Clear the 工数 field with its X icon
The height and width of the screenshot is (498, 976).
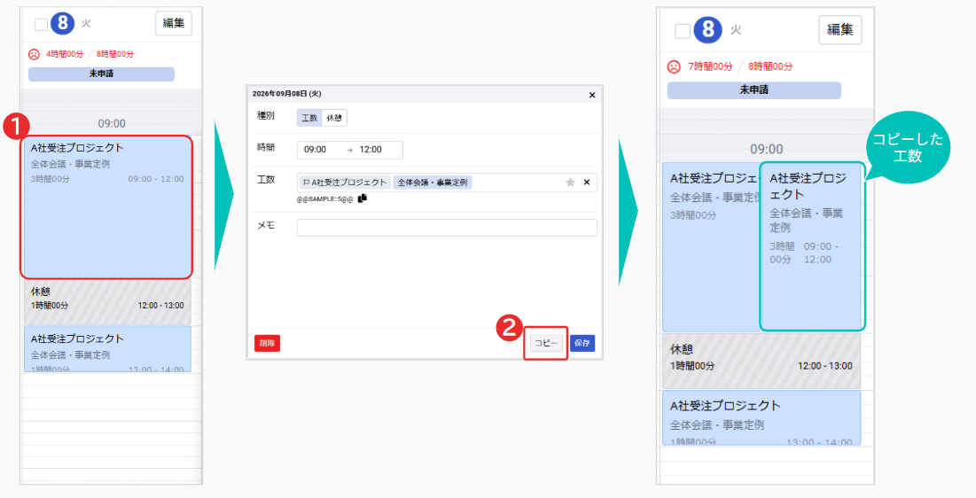[586, 183]
